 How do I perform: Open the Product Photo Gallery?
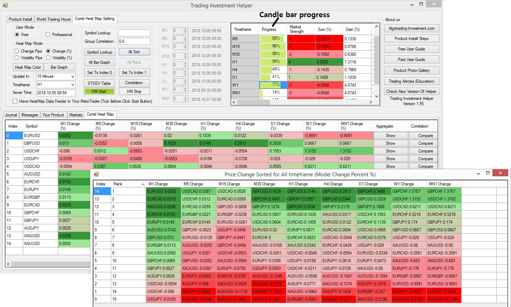click(x=411, y=70)
